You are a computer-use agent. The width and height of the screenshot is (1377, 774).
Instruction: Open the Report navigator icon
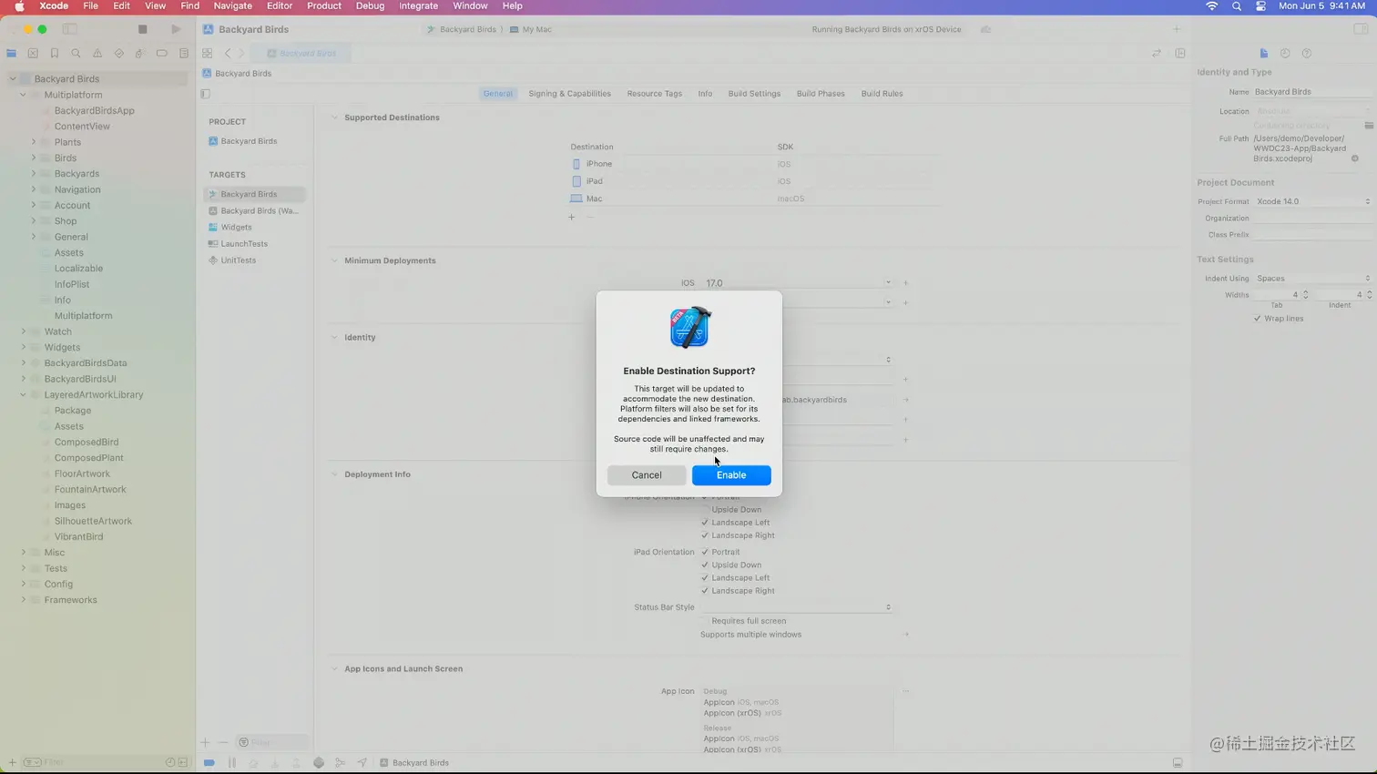[x=184, y=54]
